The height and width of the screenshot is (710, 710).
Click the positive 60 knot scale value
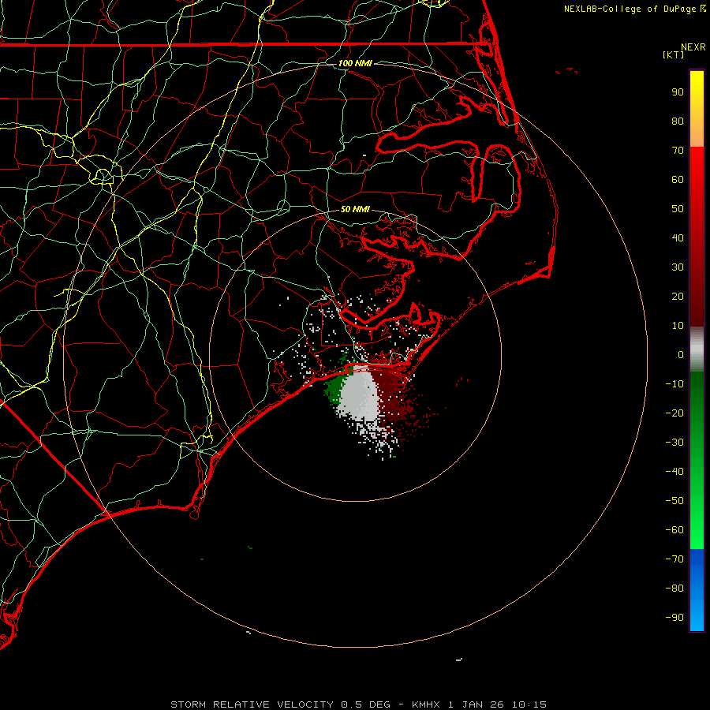click(678, 180)
